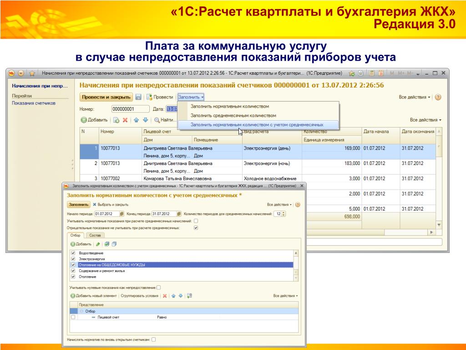Open the small dropdown arrow in main title bar
Screen dimensions: 466x350
(418, 73)
